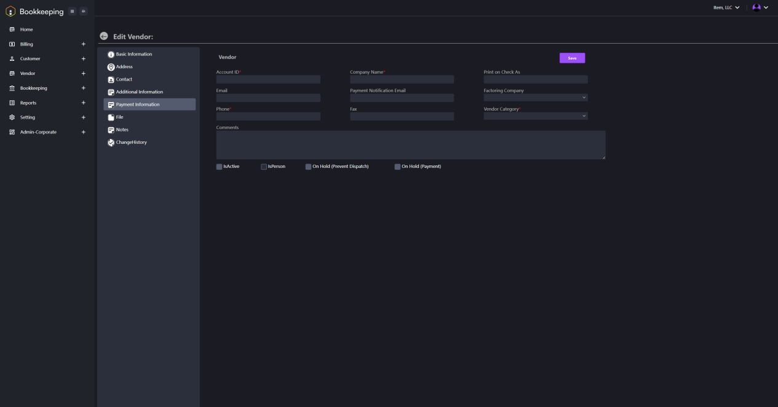Open the Home icon in sidebar
This screenshot has height=407, width=778.
pyautogui.click(x=12, y=30)
